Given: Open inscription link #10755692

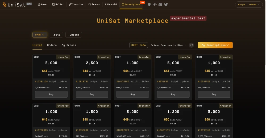Looking at the screenshot, I should [82, 130].
